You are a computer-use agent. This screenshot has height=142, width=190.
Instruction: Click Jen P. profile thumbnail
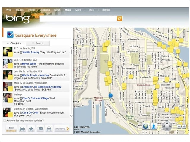pyautogui.click(x=8, y=63)
